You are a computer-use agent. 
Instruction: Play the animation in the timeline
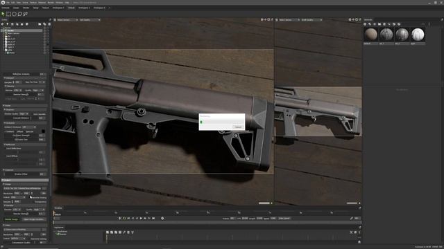pyautogui.click(x=141, y=219)
